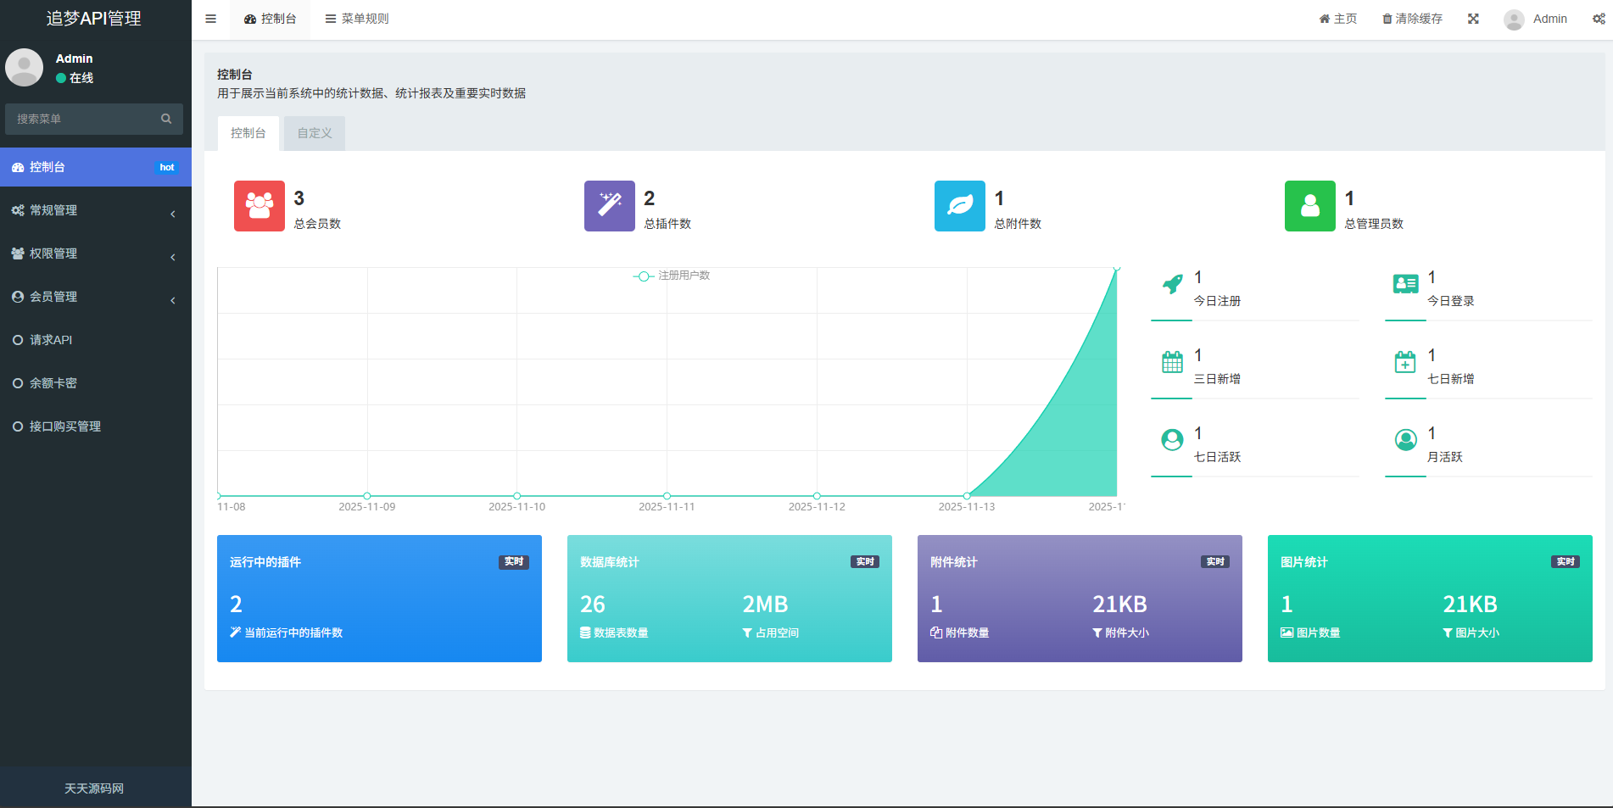Click the green leaf 总附件数 icon
The image size is (1613, 808).
click(x=959, y=206)
